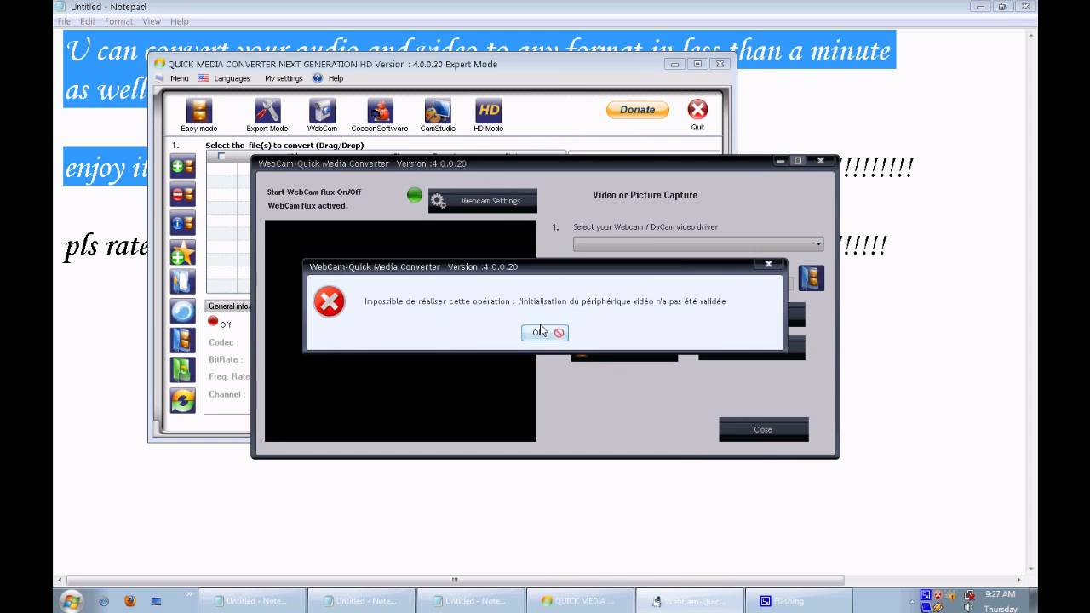Viewport: 1090px width, 613px height.
Task: Launch CamStudio from the toolbar
Action: [x=438, y=111]
